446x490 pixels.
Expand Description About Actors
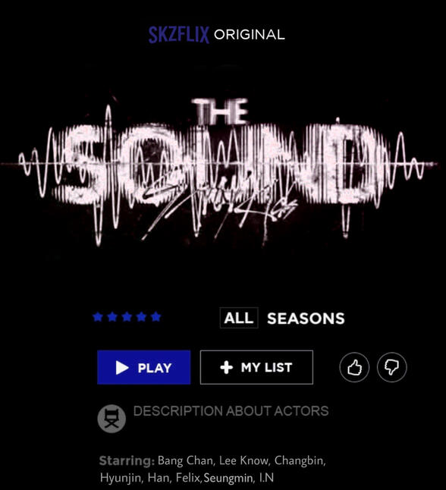pos(231,411)
